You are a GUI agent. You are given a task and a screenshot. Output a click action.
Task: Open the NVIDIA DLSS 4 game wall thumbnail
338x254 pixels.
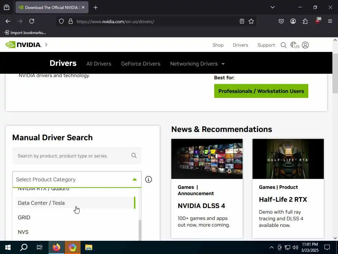tap(207, 159)
